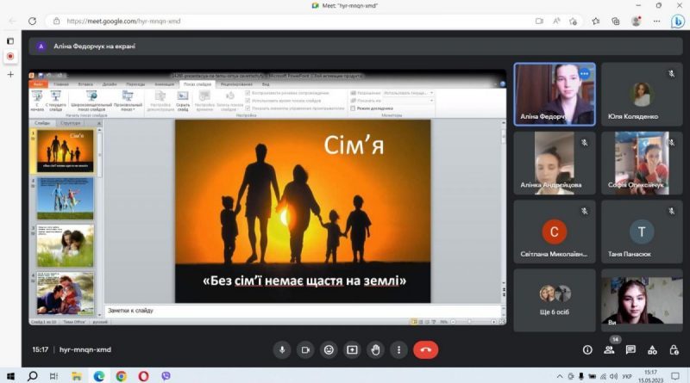690x383 pixels.
Task: Show participants list people icon
Action: [609, 350]
